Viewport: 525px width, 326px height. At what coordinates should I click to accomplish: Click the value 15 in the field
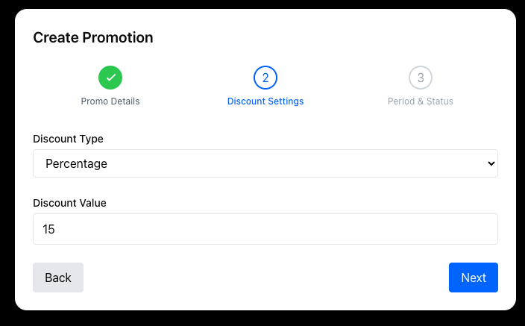(x=49, y=229)
